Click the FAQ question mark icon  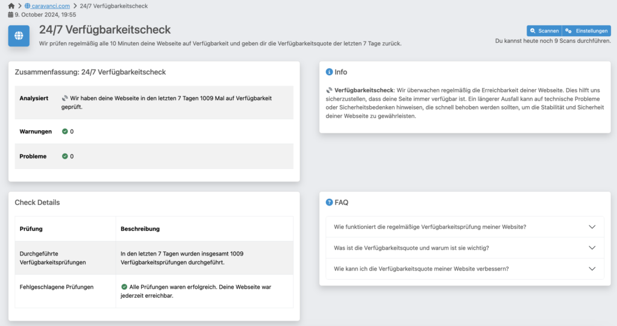point(329,202)
